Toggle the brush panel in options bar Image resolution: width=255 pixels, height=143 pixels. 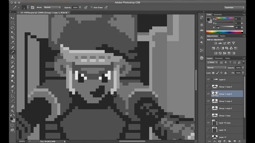coord(33,8)
